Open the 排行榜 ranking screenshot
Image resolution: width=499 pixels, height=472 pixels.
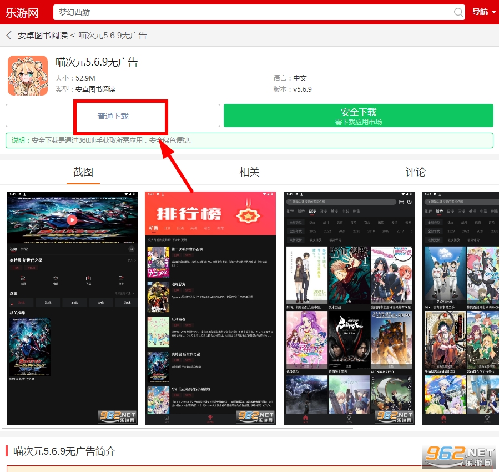click(210, 308)
